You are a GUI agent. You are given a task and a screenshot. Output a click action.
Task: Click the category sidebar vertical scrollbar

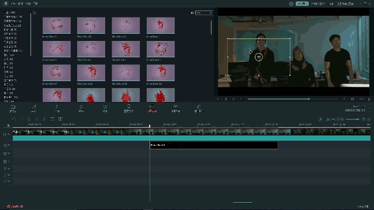pos(31,35)
